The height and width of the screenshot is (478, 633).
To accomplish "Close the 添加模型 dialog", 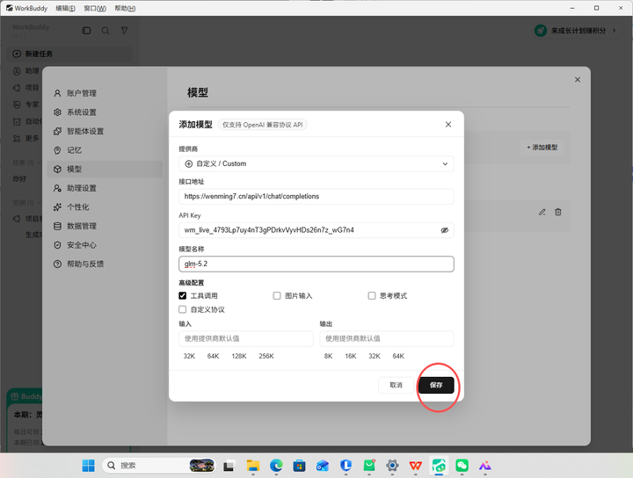I will [448, 124].
